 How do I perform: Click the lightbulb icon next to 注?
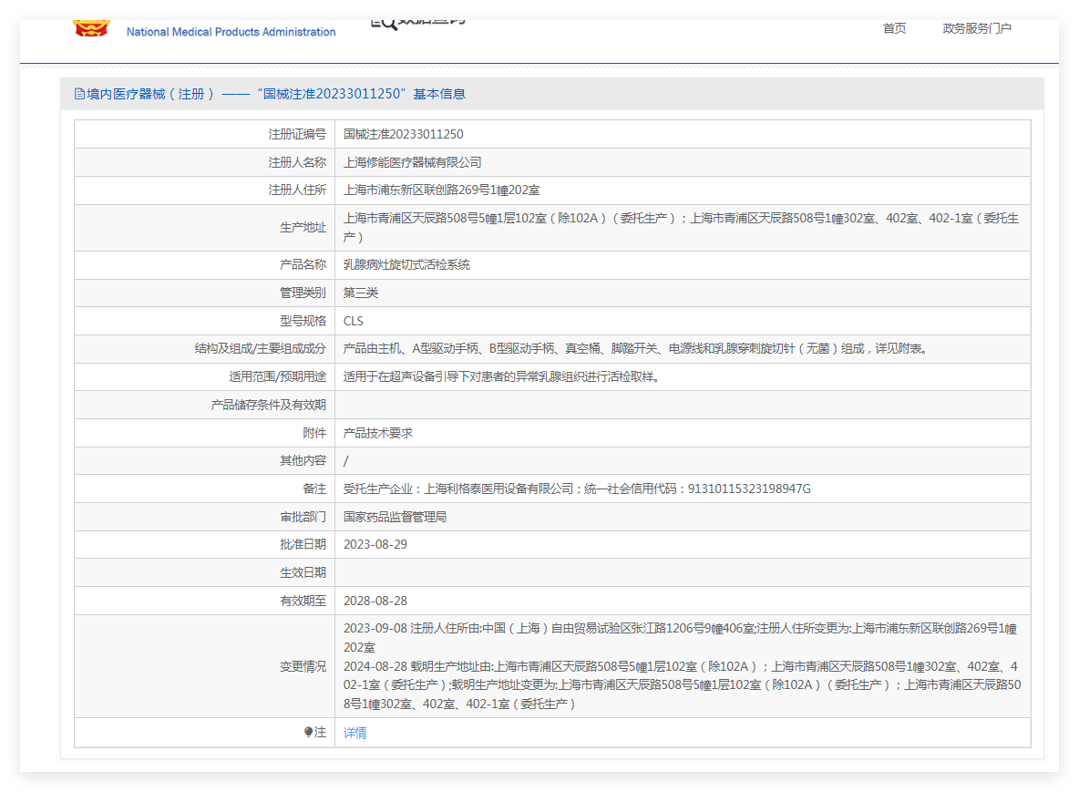click(x=308, y=732)
